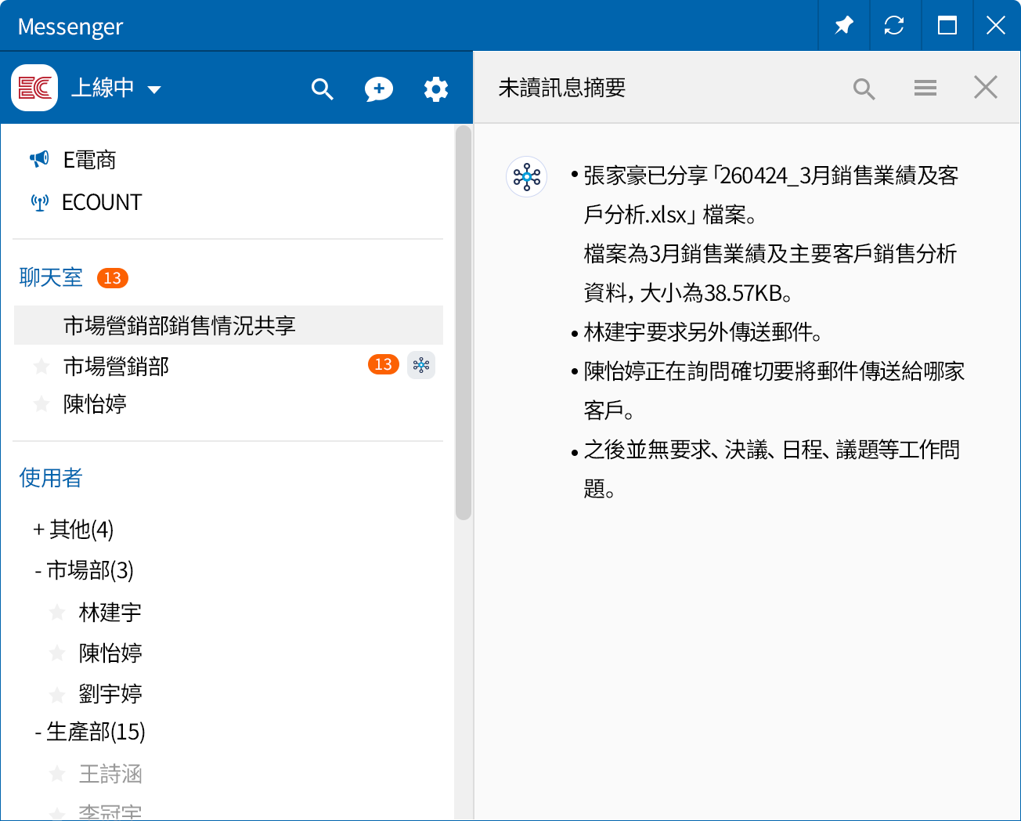Maximize the Messenger window

coord(947,26)
